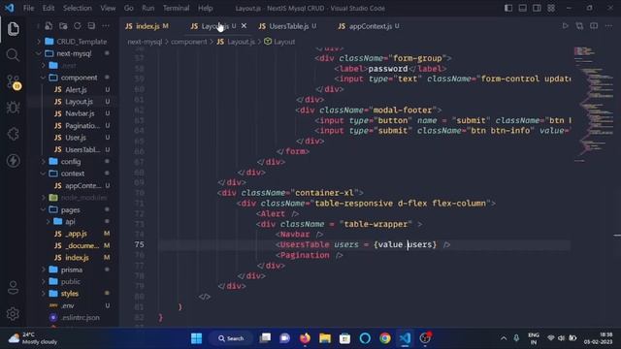Open the File menu
Viewport: 621px width, 349px height.
(28, 8)
